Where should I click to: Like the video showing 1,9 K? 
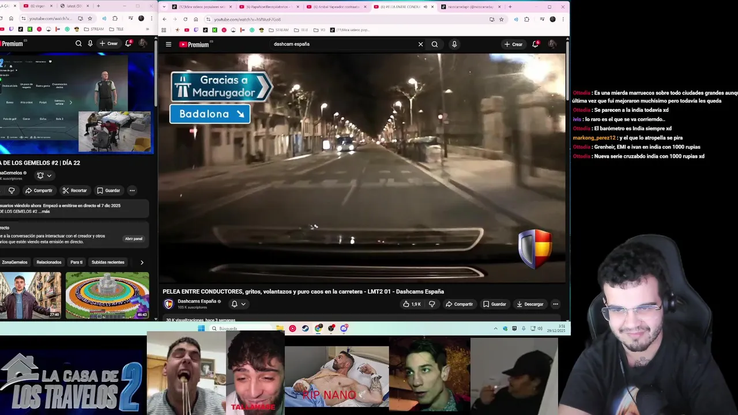point(412,304)
